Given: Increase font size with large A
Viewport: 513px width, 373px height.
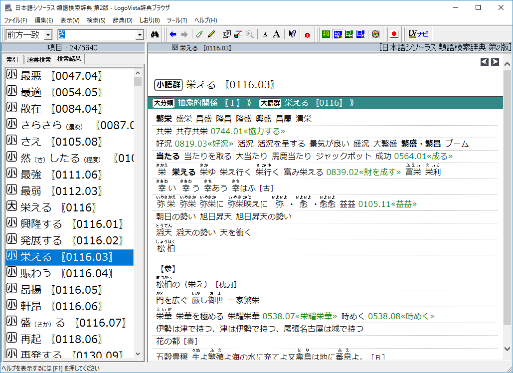Looking at the screenshot, I should (277, 34).
